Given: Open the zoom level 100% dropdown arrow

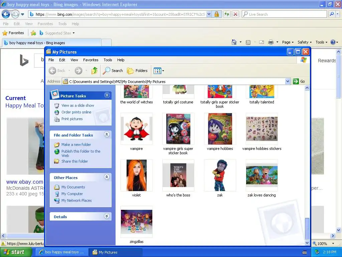Looking at the screenshot, I should (x=333, y=244).
